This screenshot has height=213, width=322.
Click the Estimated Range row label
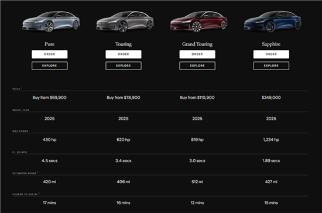tap(25, 173)
